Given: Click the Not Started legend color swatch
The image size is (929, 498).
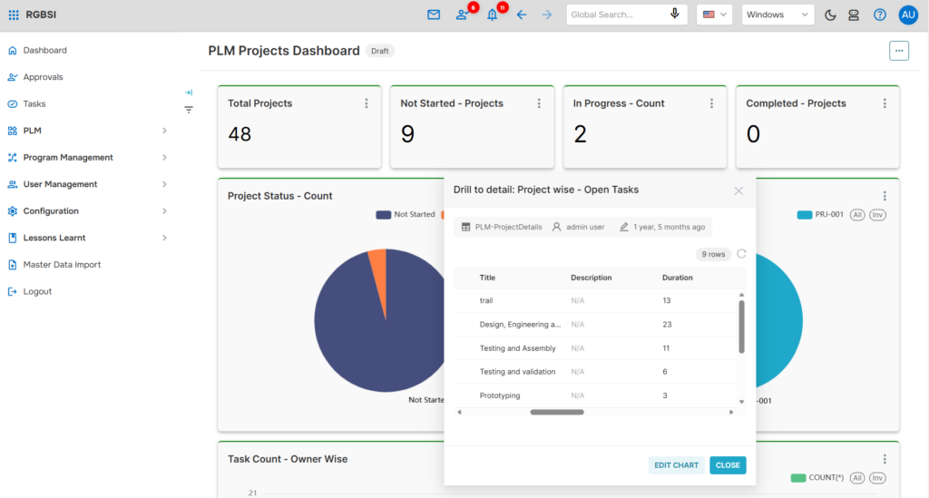Looking at the screenshot, I should 384,214.
